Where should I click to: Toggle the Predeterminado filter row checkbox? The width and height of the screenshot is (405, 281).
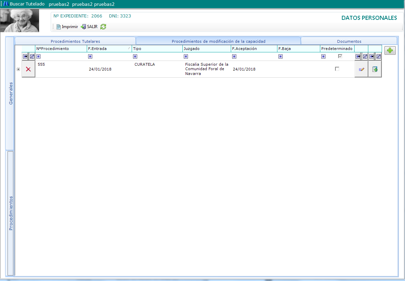point(340,56)
